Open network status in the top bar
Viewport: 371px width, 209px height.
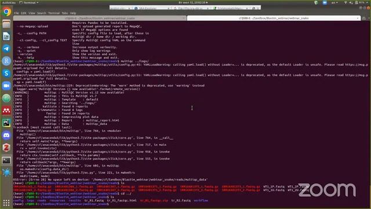345,2
